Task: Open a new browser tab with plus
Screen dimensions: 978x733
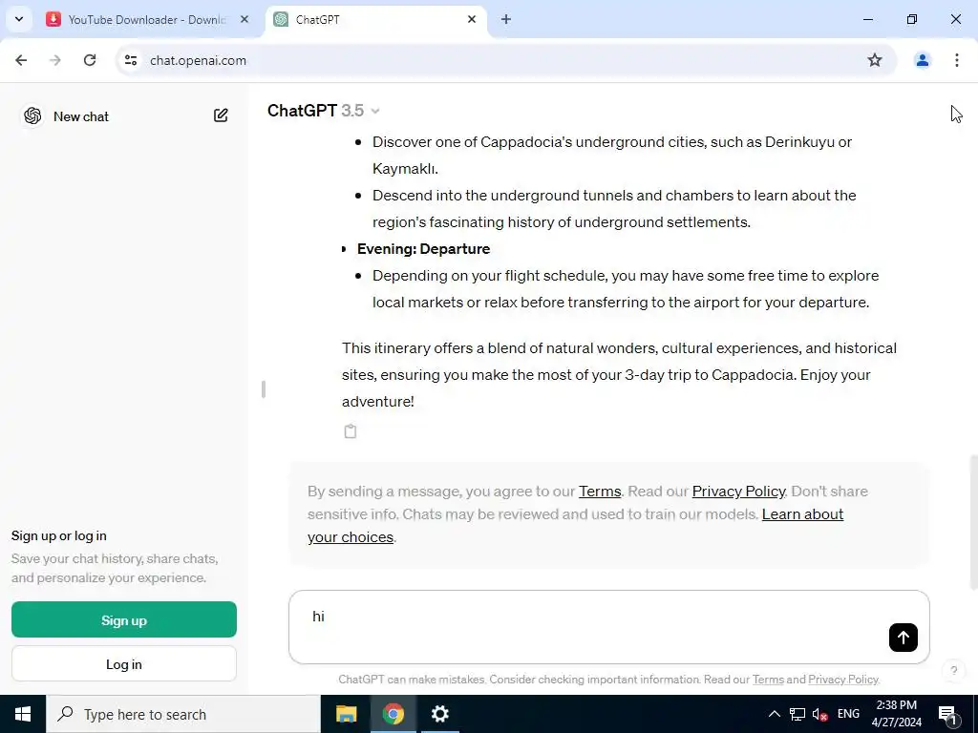Action: click(x=506, y=19)
